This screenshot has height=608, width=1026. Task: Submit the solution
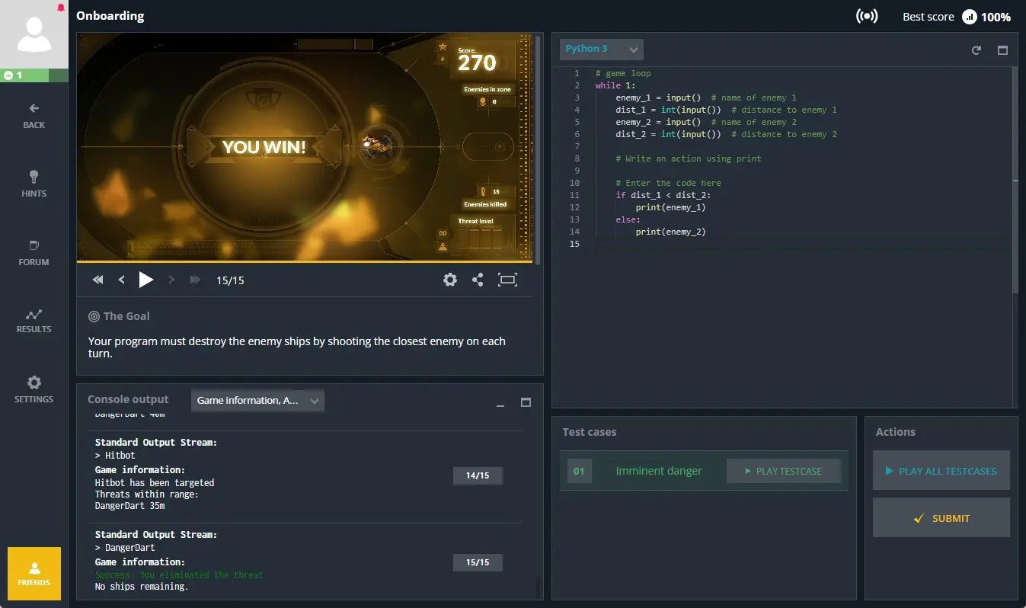click(x=941, y=518)
